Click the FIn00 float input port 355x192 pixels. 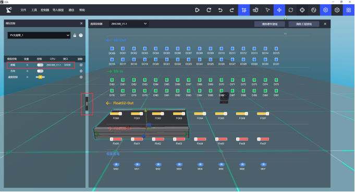tap(116, 139)
